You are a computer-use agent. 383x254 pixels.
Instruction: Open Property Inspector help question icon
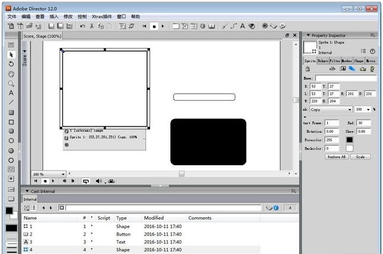click(x=372, y=52)
